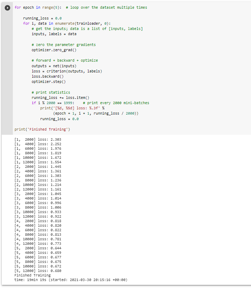This screenshot has height=288, width=251.
Task: Click the 'time: 19min 19s' output line
Action: click(x=71, y=280)
